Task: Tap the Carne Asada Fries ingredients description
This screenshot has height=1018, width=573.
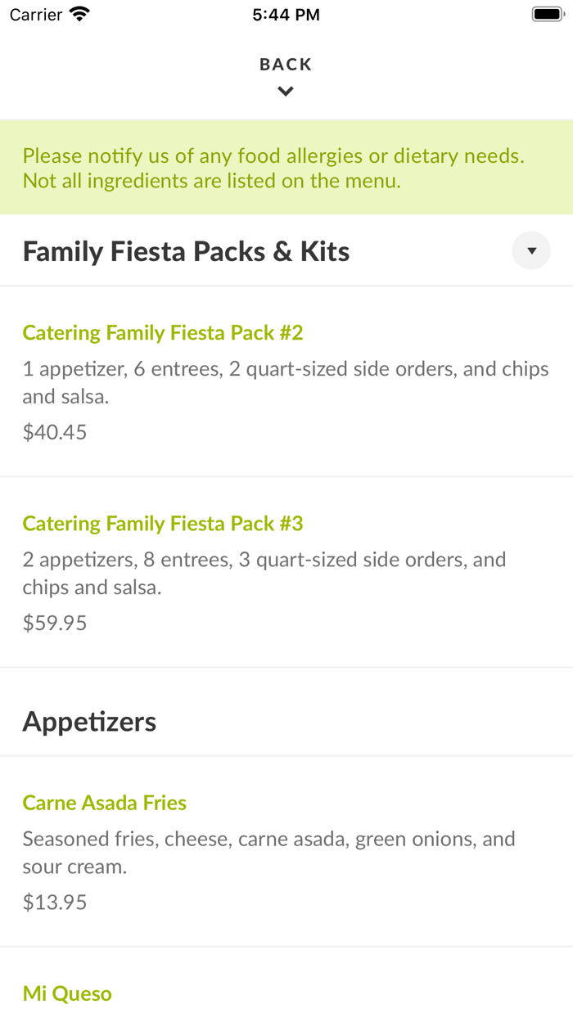Action: click(268, 852)
